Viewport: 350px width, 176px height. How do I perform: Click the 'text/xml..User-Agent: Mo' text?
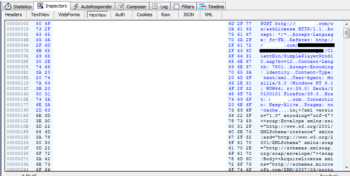point(298,78)
